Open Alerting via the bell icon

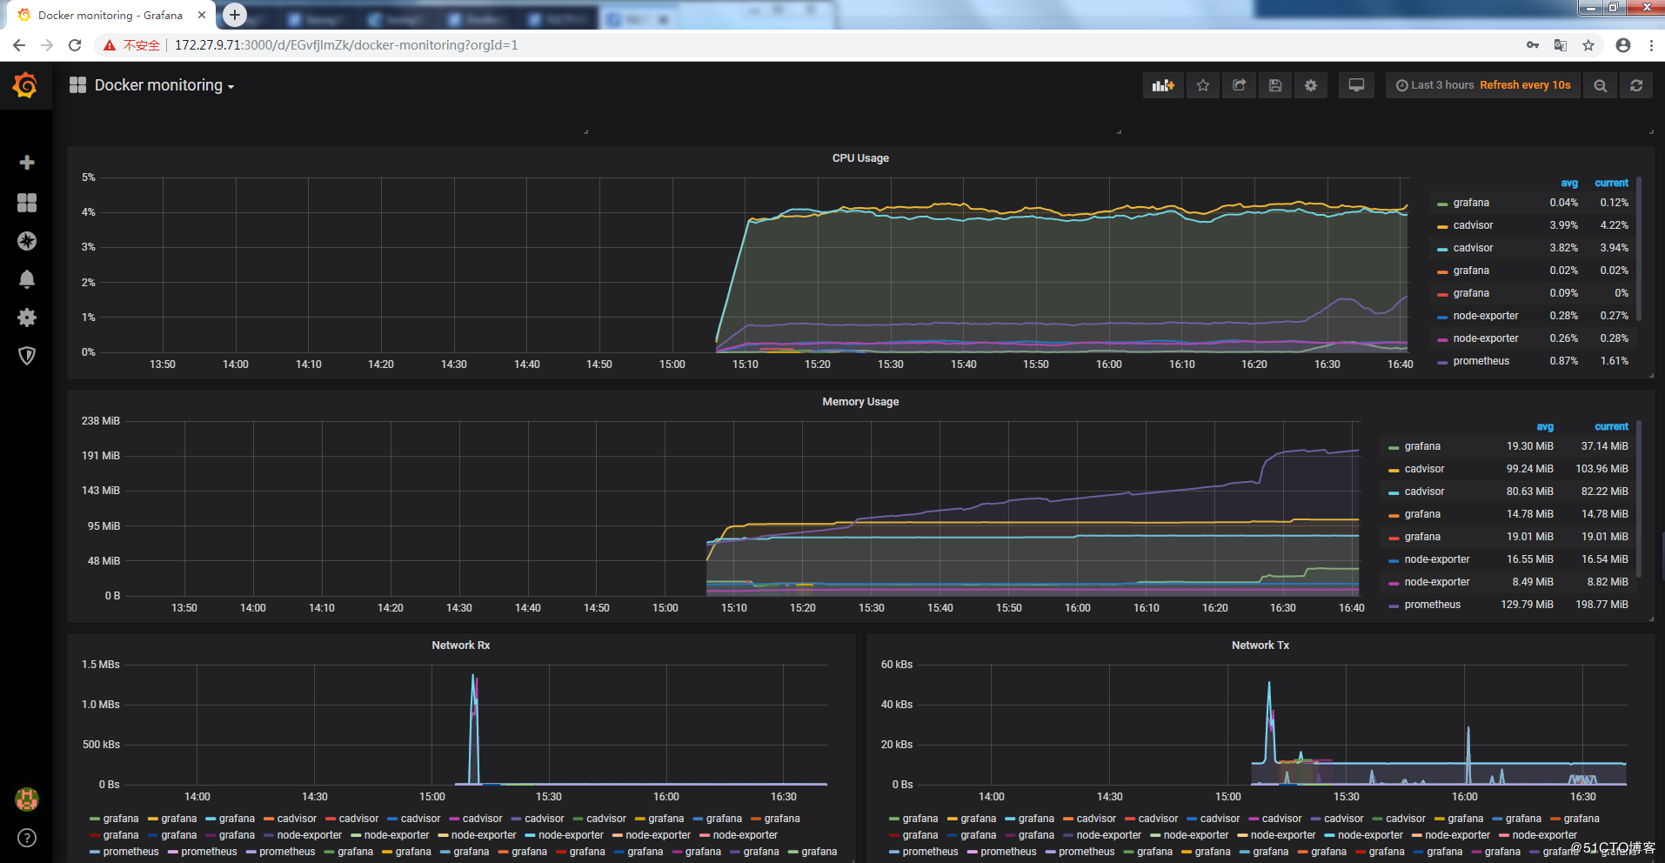[26, 278]
